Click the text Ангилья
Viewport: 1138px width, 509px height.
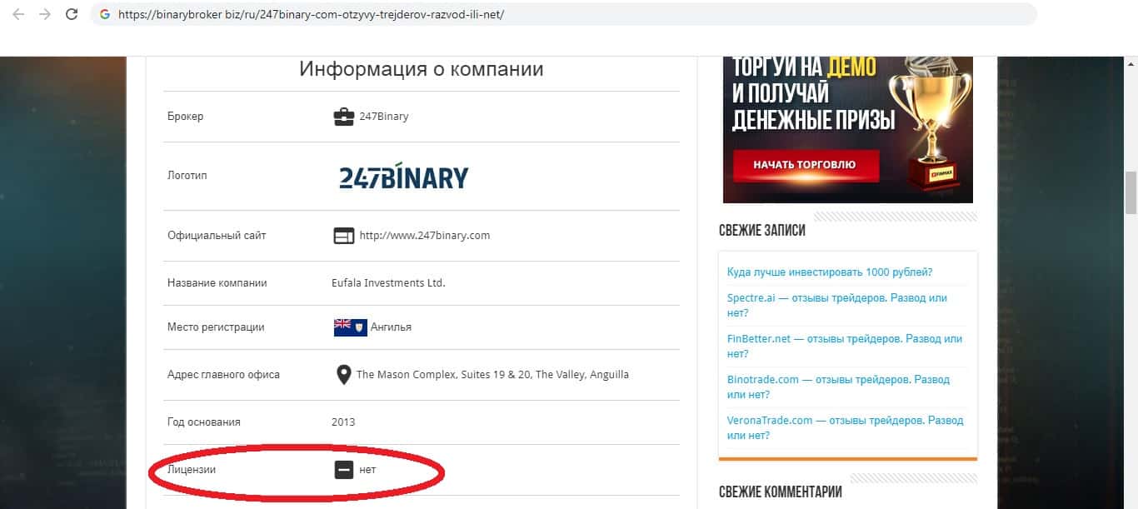391,327
